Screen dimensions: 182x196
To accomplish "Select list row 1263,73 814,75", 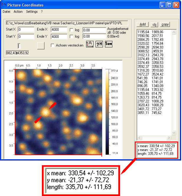I will tap(150, 97).
